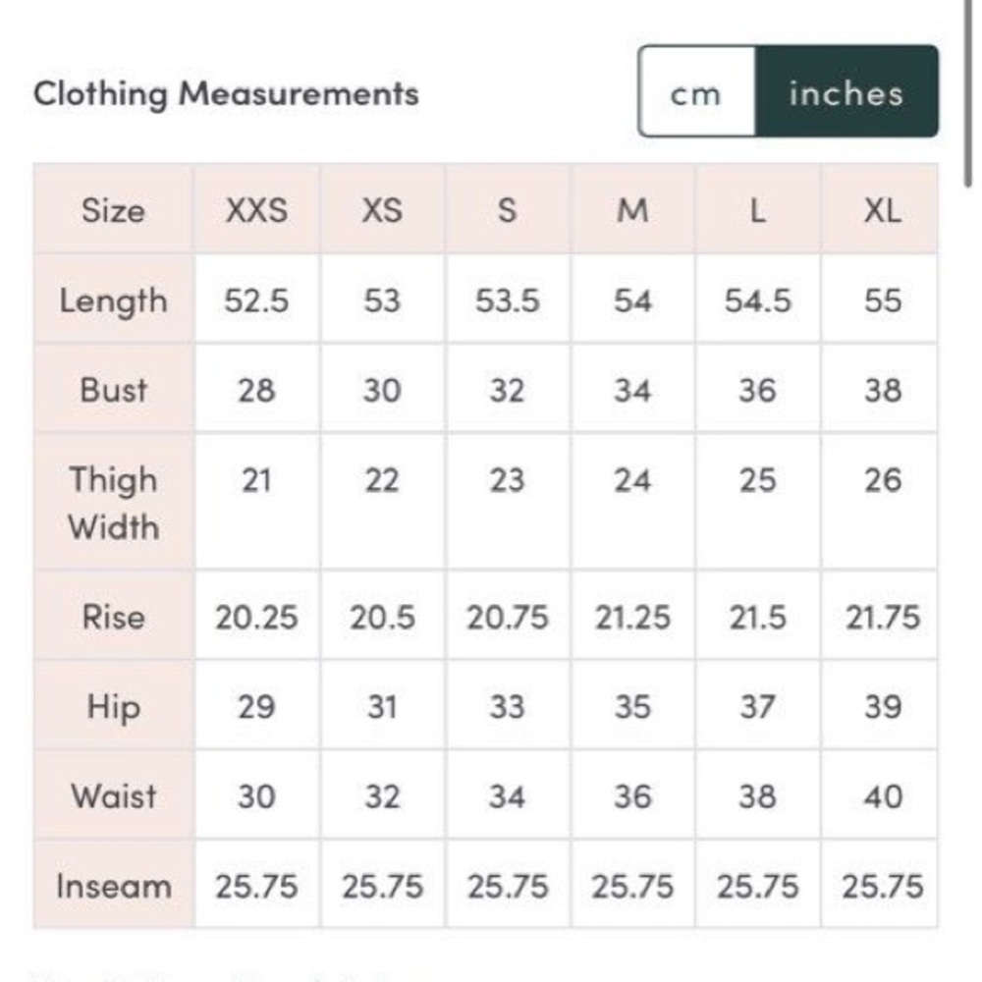
Task: Click the Size row header cell
Action: tap(113, 210)
